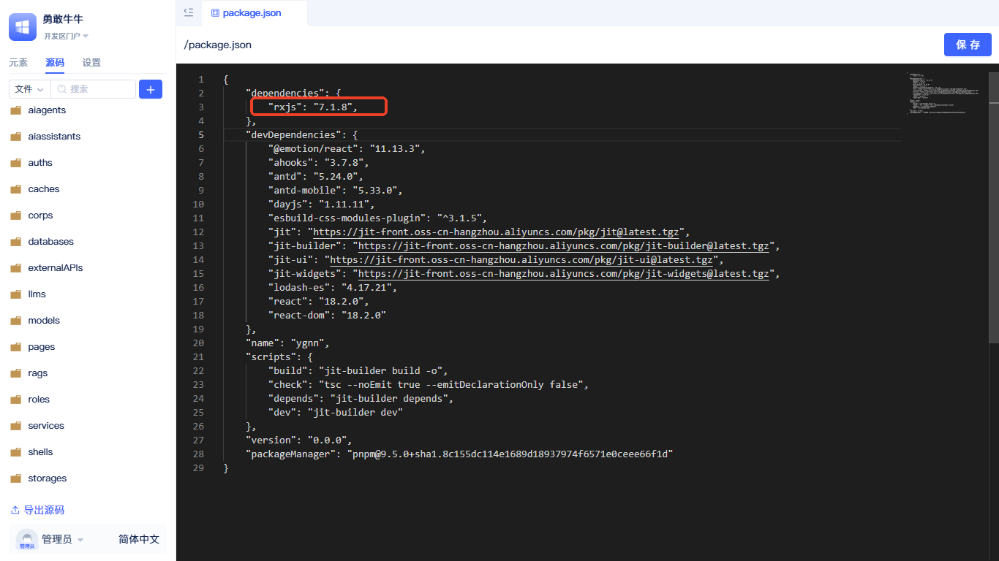The height and width of the screenshot is (561, 999).
Task: Click the storages folder icon
Action: click(x=15, y=478)
